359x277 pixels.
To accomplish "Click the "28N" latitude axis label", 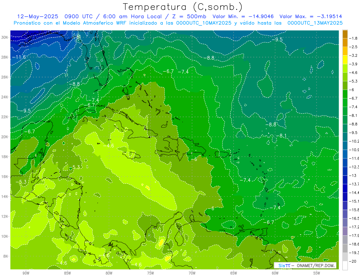I will pyautogui.click(x=4, y=57).
